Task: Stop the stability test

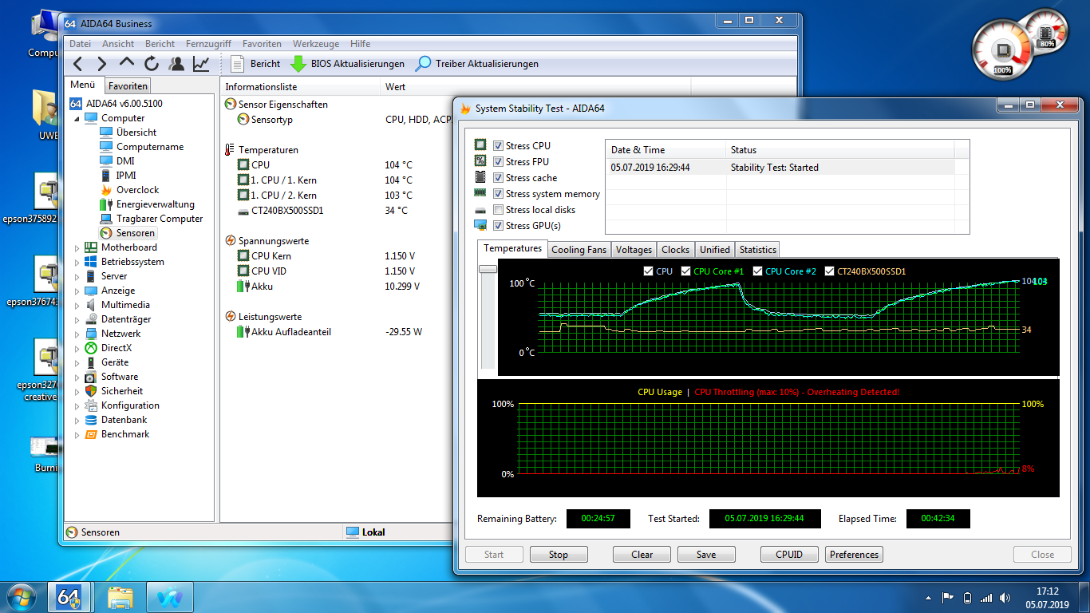Action: pos(559,555)
